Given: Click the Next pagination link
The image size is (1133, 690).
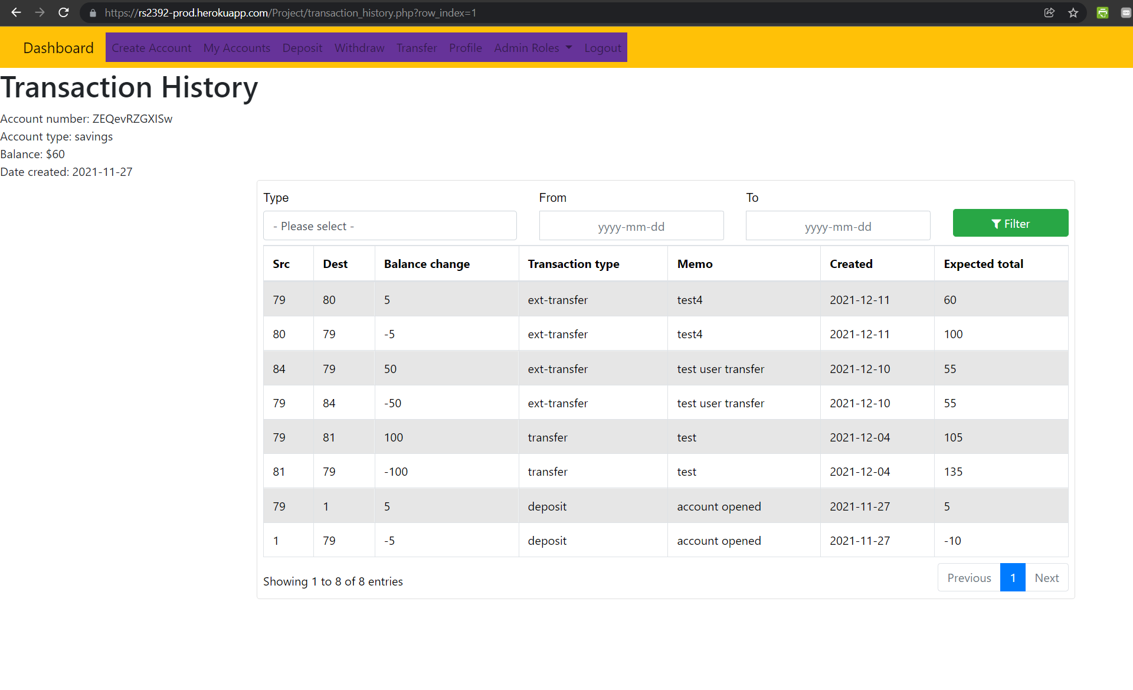Looking at the screenshot, I should tap(1047, 577).
